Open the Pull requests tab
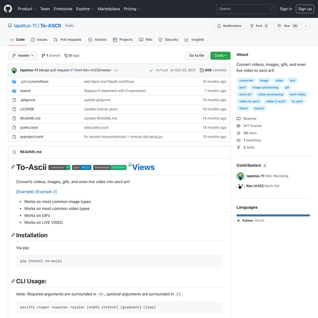This screenshot has height=318, width=318. (67, 40)
